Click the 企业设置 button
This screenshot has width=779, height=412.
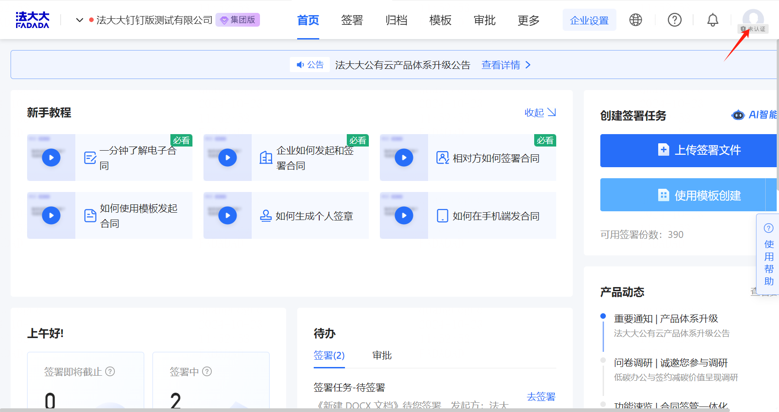click(x=589, y=20)
